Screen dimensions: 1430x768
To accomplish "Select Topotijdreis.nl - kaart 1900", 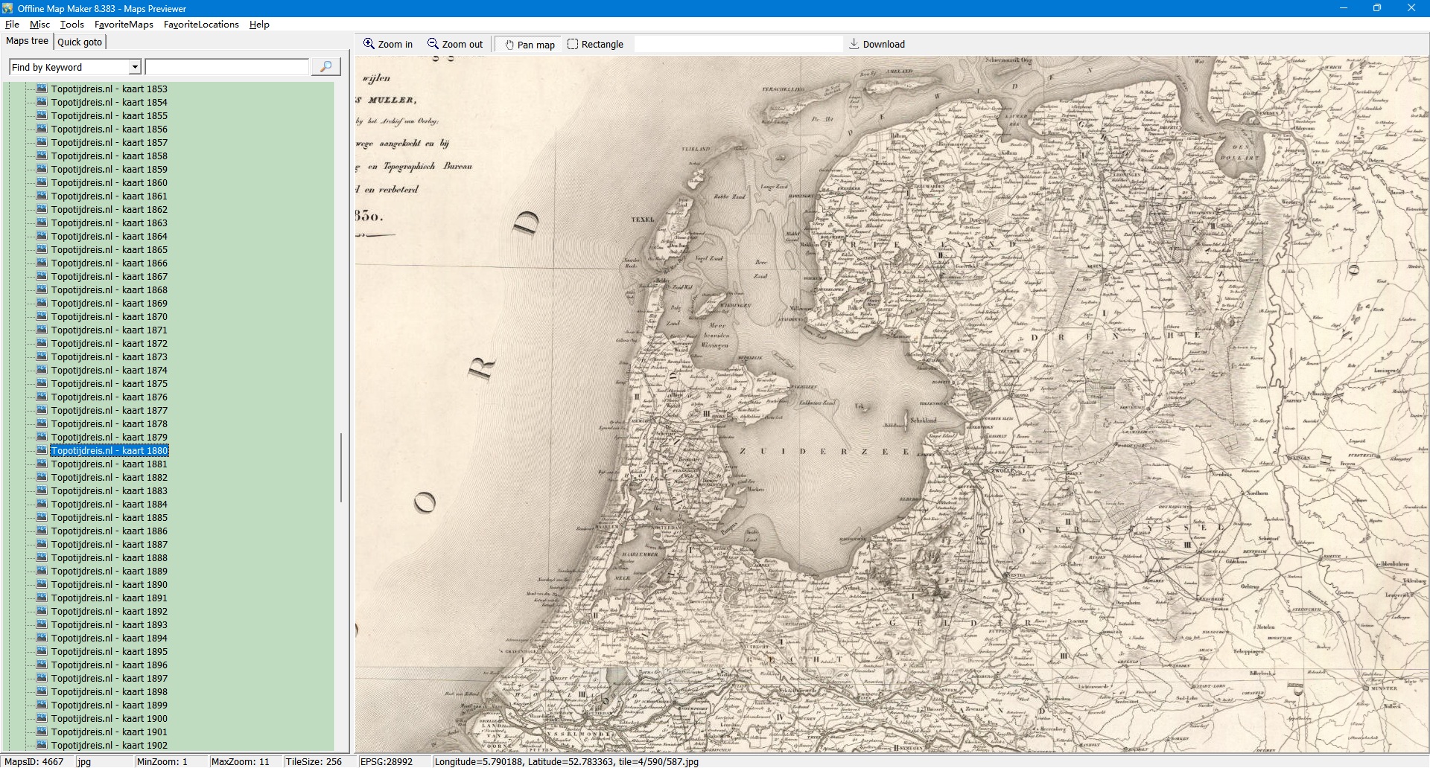I will tap(109, 718).
